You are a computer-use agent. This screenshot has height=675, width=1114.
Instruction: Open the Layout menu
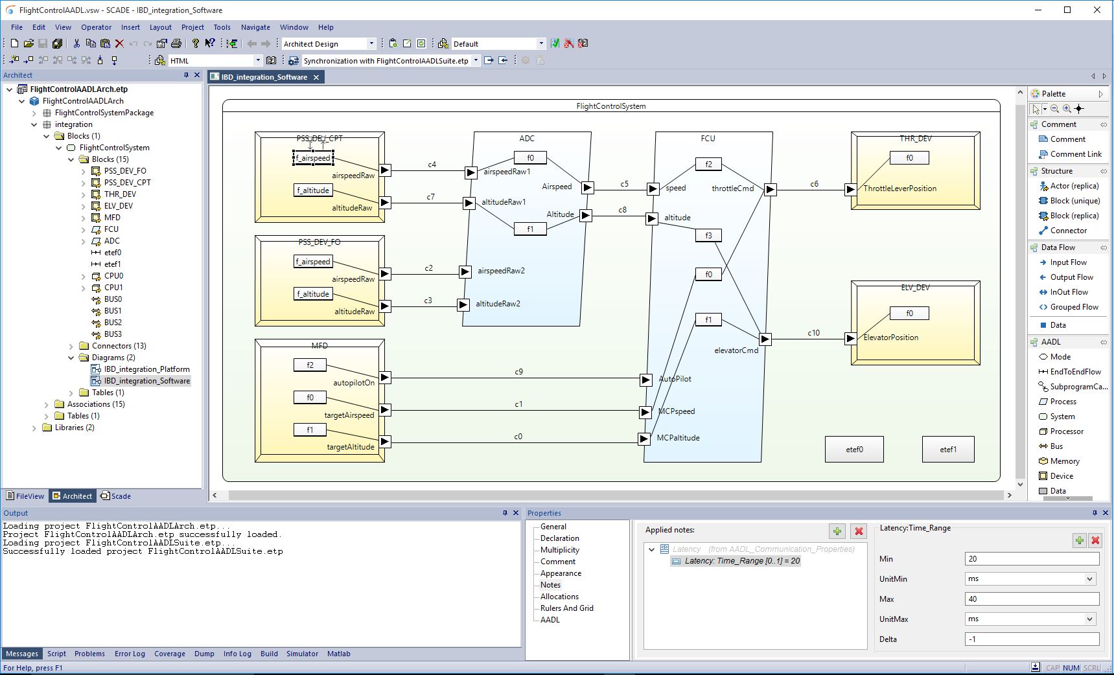pyautogui.click(x=160, y=27)
